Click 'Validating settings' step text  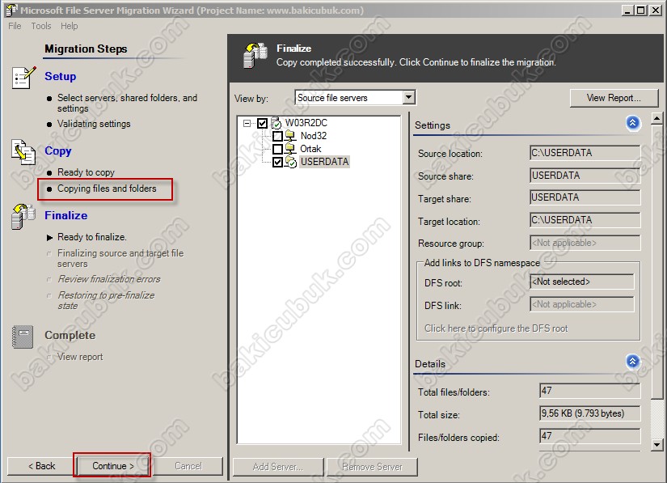click(94, 124)
